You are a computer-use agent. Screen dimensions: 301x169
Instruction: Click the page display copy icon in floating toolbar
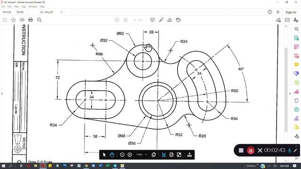point(154,154)
